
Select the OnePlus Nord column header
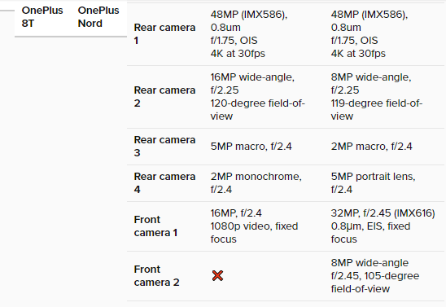[x=98, y=17]
